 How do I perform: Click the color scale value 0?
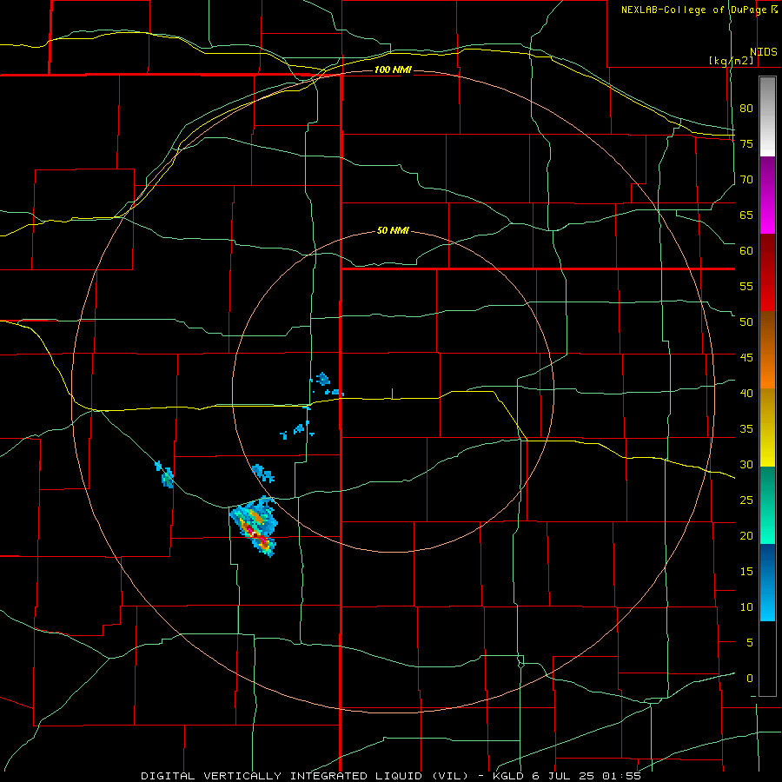coord(749,679)
